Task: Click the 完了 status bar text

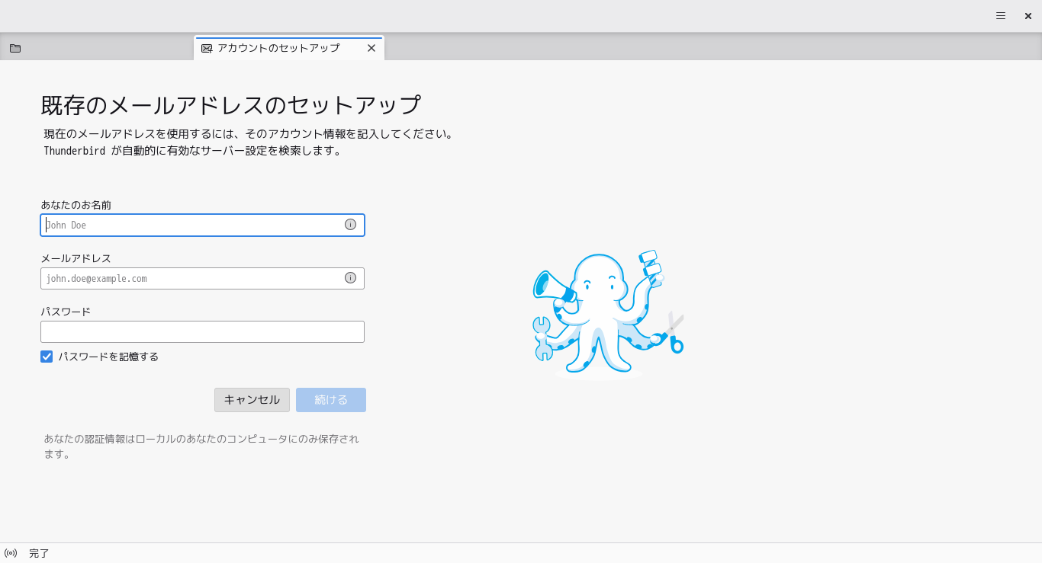Action: coord(39,553)
